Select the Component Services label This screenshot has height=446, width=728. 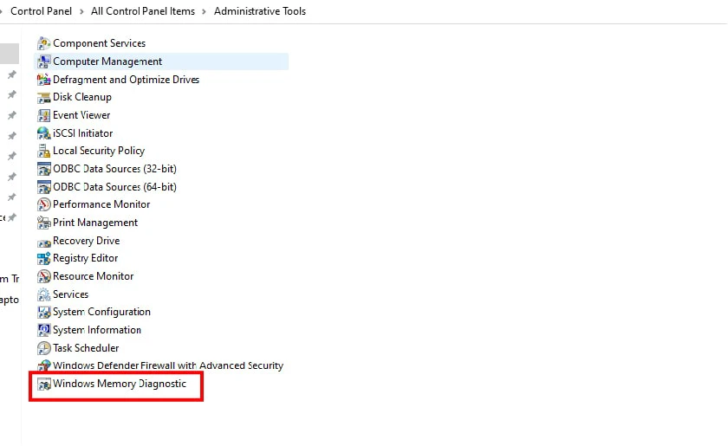(x=100, y=43)
